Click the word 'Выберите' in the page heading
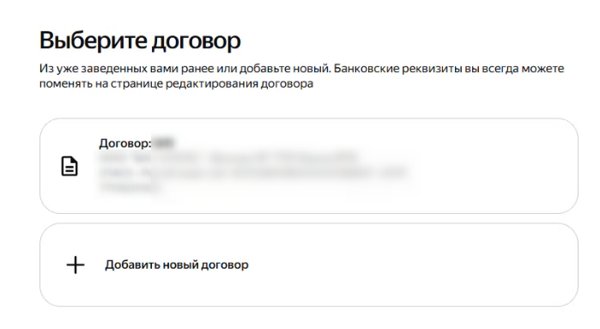 point(93,40)
